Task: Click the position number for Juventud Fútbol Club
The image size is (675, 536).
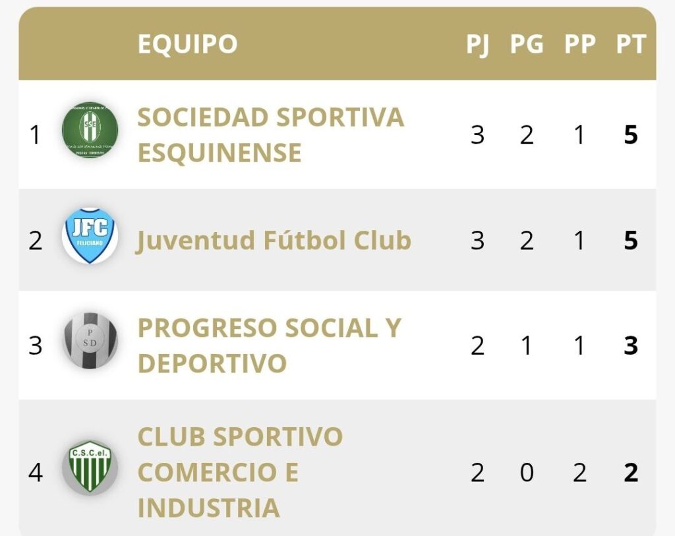Action: pos(35,241)
